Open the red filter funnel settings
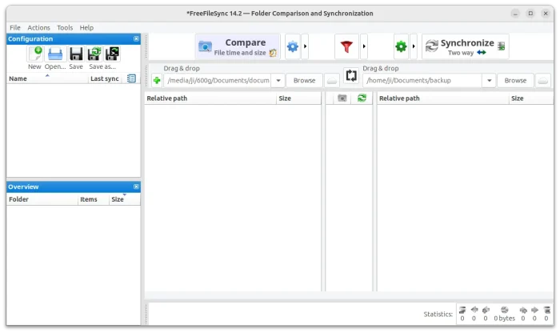Viewport: 560px width, 333px height. (346, 46)
